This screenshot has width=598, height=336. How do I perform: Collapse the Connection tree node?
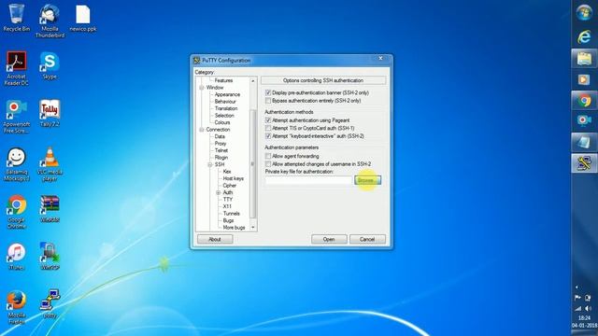point(202,130)
